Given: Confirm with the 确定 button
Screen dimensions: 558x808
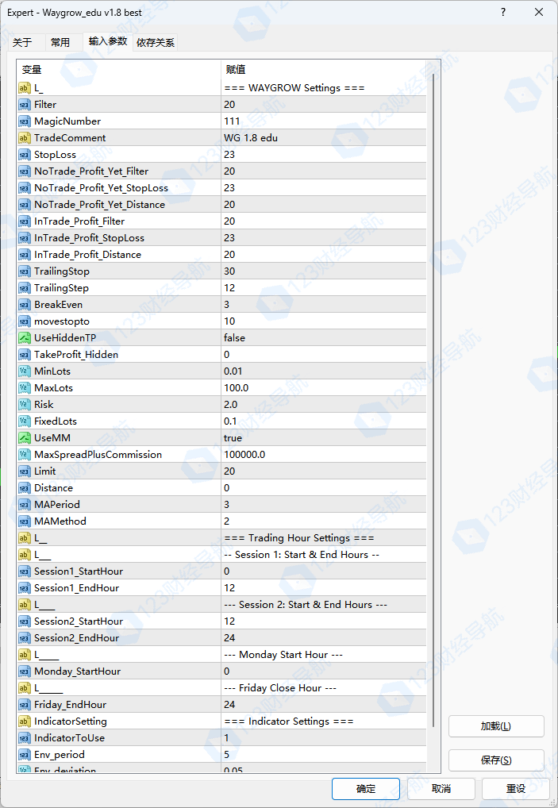Looking at the screenshot, I should (x=366, y=788).
